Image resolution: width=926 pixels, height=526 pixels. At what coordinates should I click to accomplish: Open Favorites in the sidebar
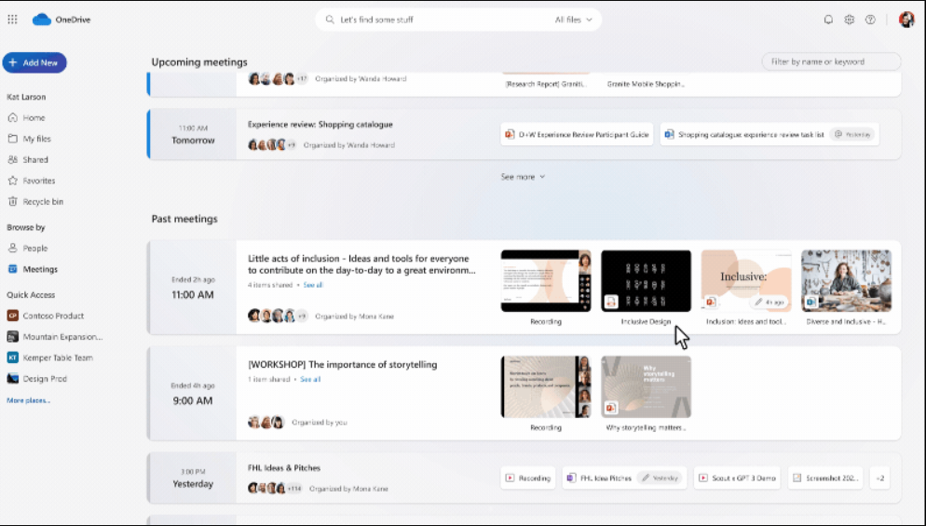38,181
